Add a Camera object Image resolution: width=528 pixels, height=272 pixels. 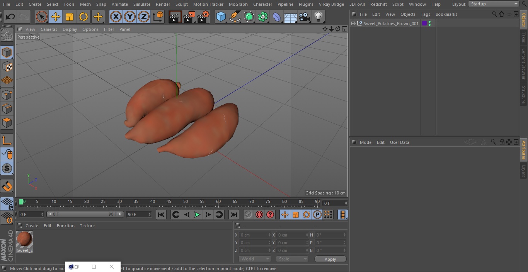[305, 17]
